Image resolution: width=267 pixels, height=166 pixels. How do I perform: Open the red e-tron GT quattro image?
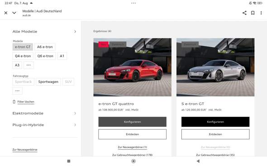click(x=132, y=67)
